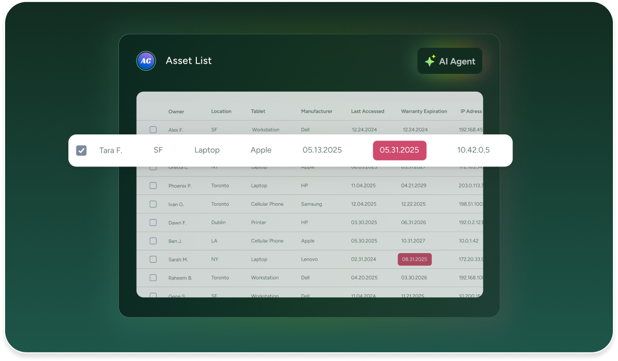
Task: Uncheck the Tara F. row checkbox
Action: tap(82, 150)
